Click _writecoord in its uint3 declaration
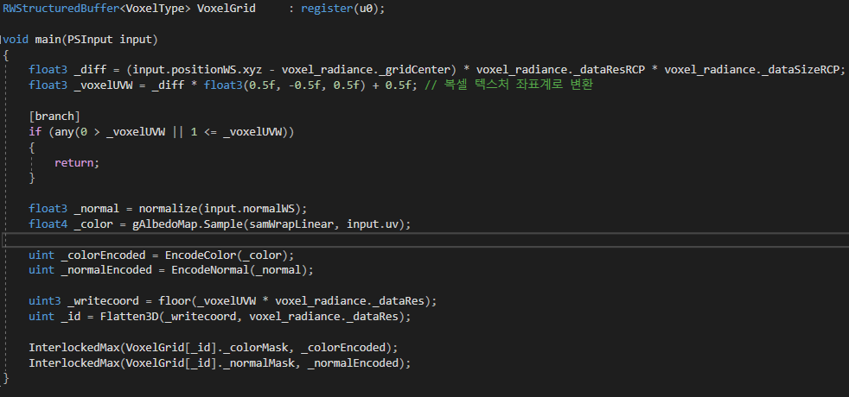The height and width of the screenshot is (397, 849). [103, 301]
